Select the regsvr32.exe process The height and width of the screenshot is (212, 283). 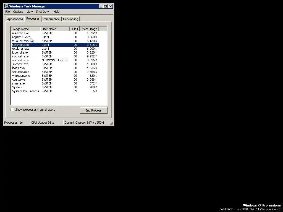click(55, 37)
